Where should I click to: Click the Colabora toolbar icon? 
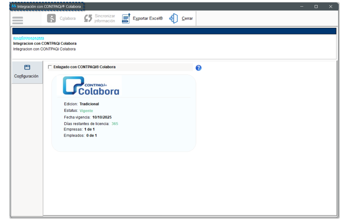click(52, 18)
